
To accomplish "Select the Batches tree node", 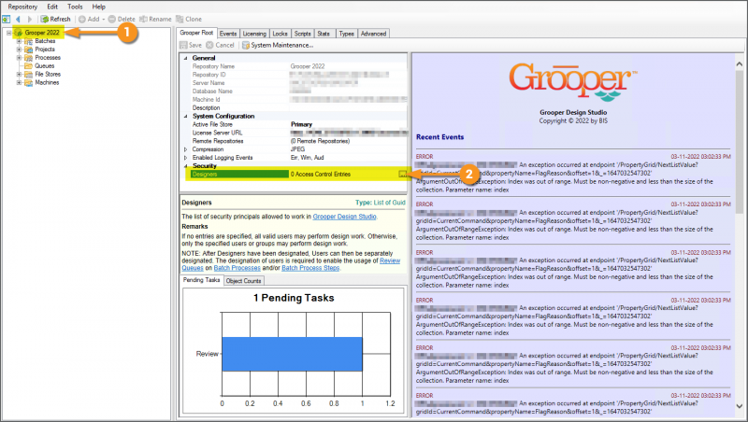I will click(x=45, y=41).
